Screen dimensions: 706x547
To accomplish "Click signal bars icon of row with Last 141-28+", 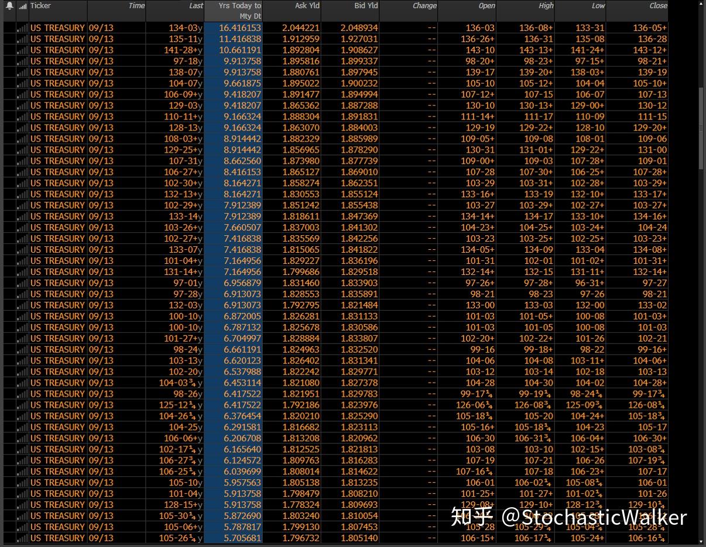I will (x=22, y=50).
